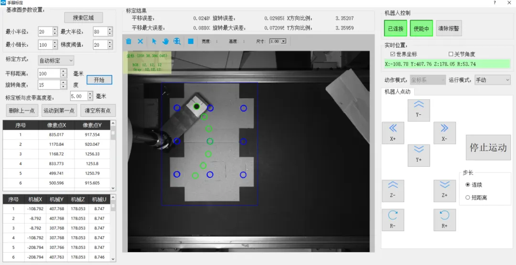Click the 机械X column header
This screenshot has height=265, width=516.
tap(35, 199)
